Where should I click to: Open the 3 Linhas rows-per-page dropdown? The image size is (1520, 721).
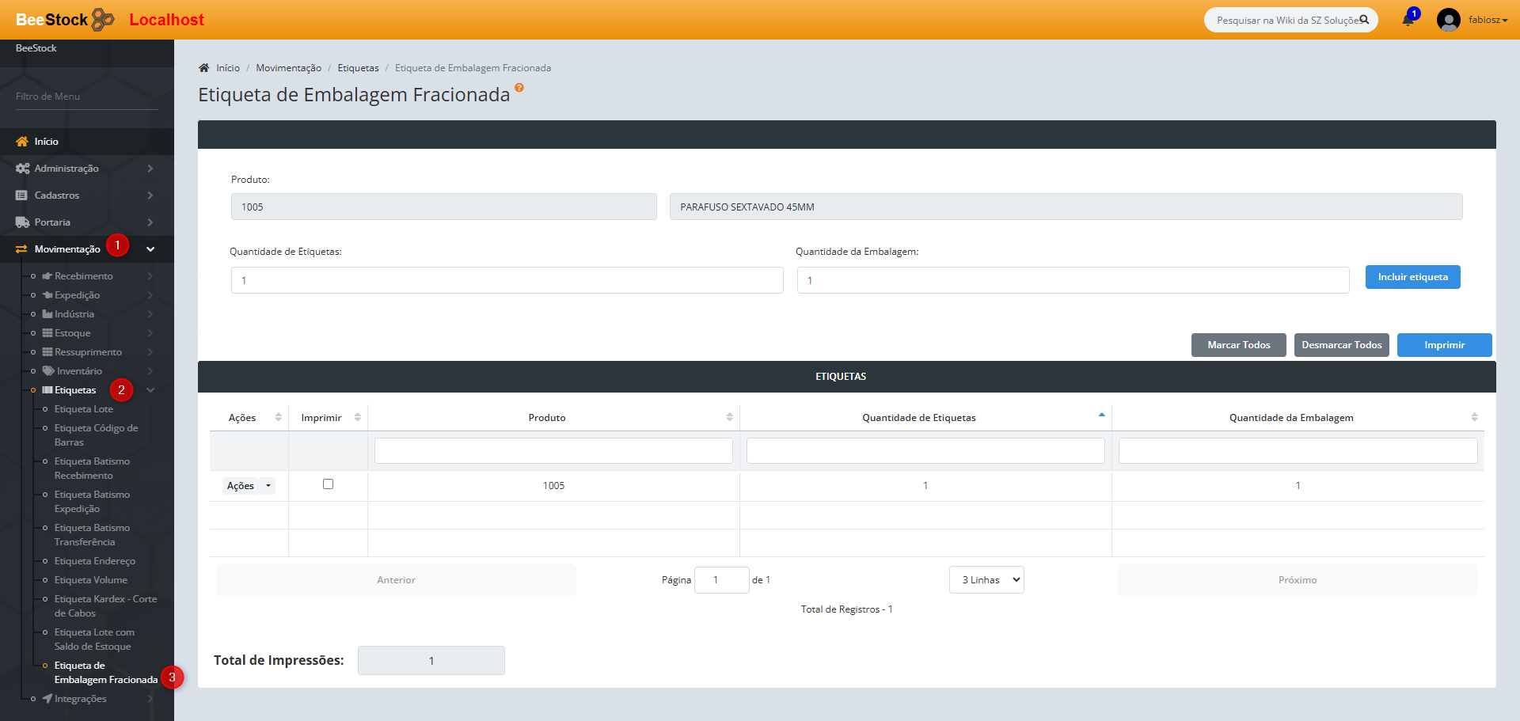pos(986,580)
